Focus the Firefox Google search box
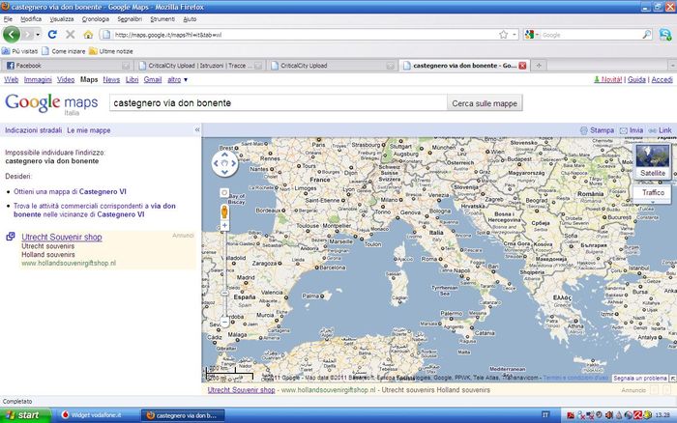This screenshot has height=423, width=677. tap(591, 35)
